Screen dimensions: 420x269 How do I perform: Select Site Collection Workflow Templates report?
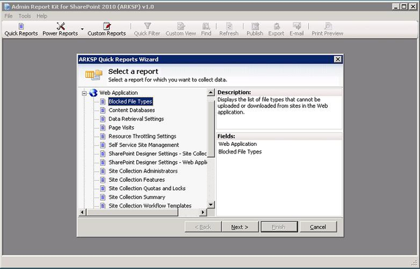[150, 206]
